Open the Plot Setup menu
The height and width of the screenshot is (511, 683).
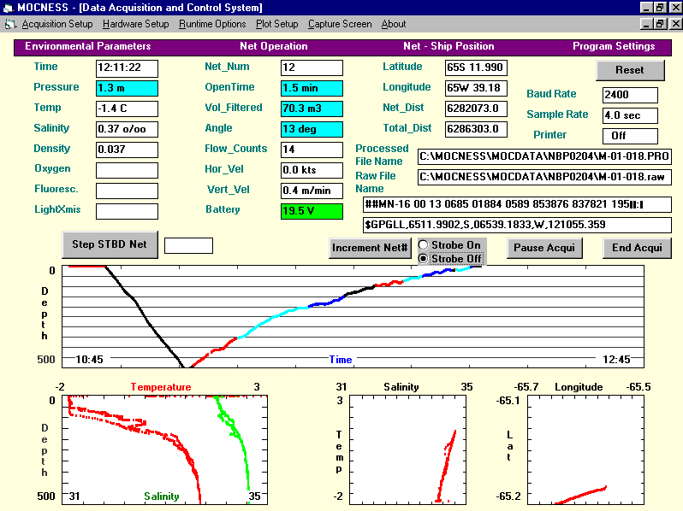point(276,24)
